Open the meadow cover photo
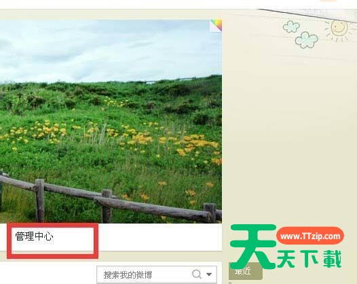Screen dimensions: 357x284 click(x=111, y=121)
